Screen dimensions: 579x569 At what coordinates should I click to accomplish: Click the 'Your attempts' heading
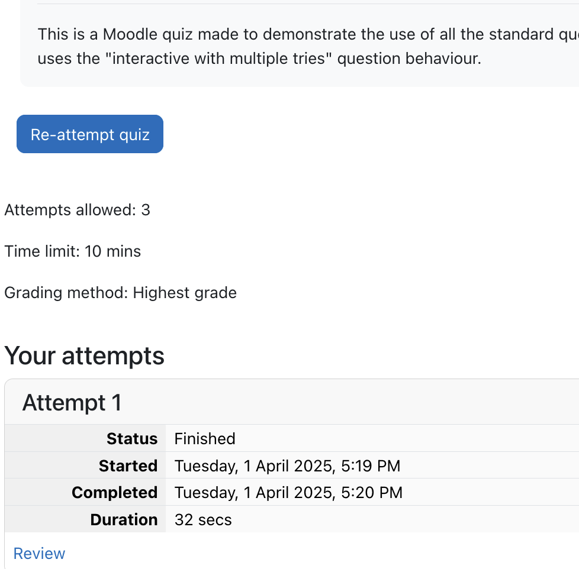click(x=84, y=356)
